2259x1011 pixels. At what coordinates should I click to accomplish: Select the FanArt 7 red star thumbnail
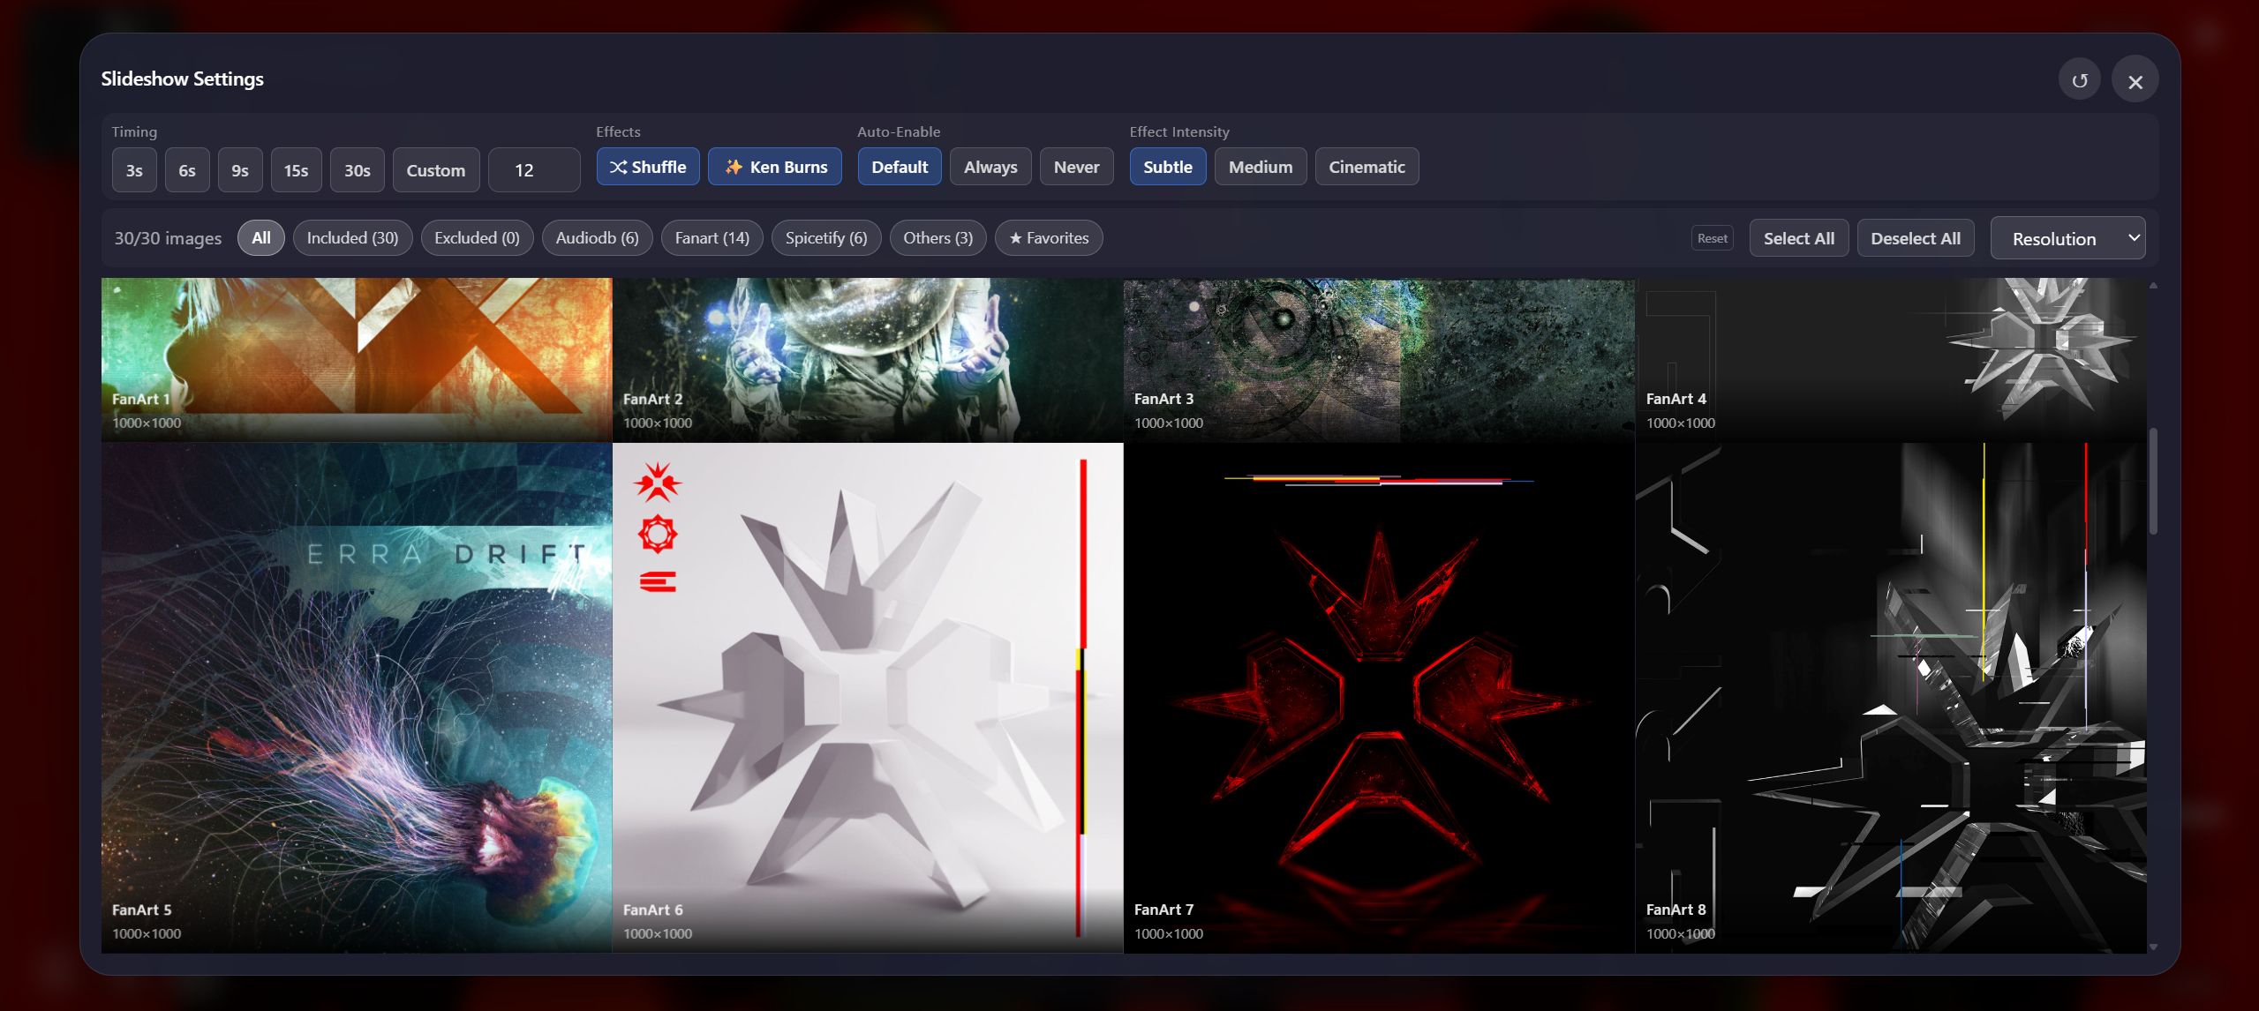click(1378, 697)
